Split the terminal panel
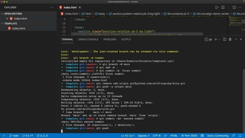The width and height of the screenshot is (245, 138). [x=225, y=39]
